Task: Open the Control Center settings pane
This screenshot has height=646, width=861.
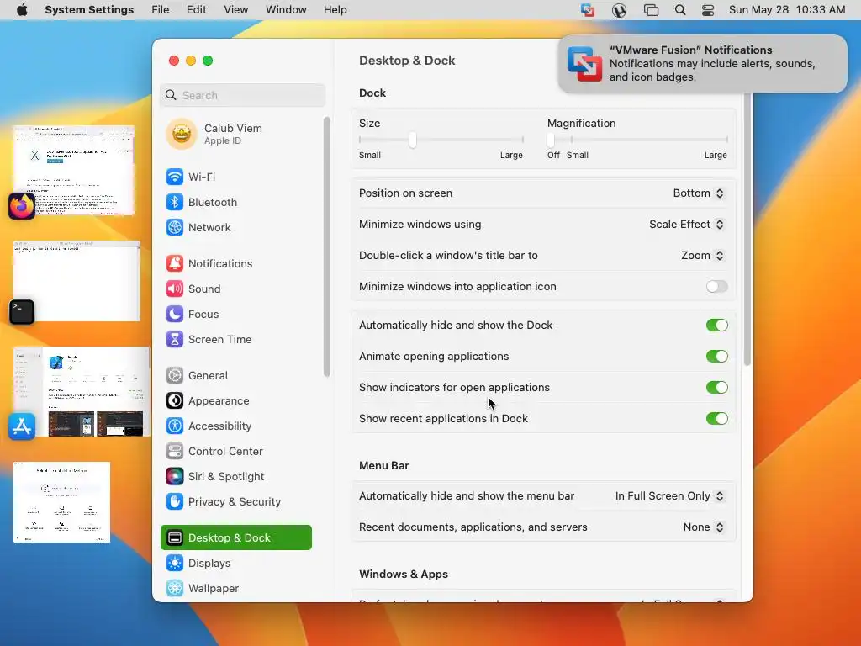Action: [236, 452]
